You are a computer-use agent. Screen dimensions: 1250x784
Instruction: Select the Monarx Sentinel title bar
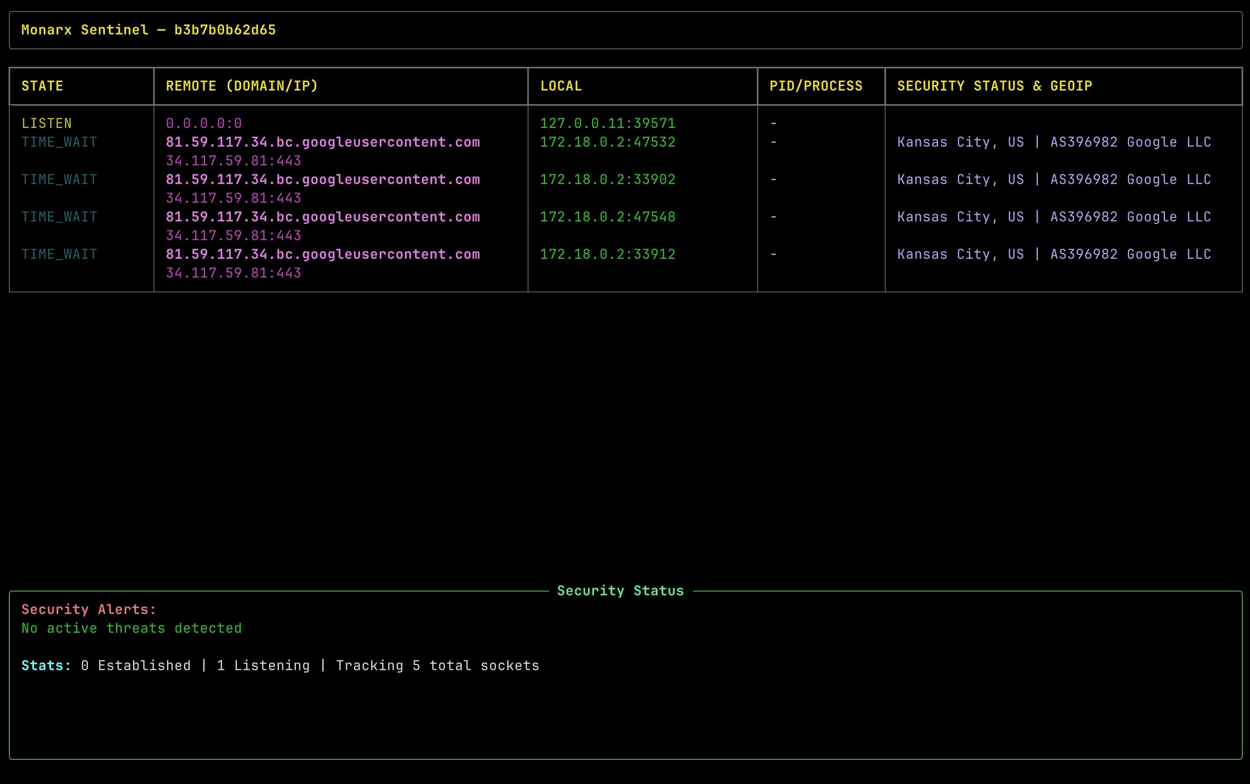pyautogui.click(x=149, y=30)
